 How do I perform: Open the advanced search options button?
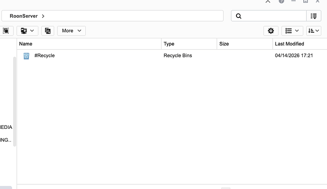(314, 16)
